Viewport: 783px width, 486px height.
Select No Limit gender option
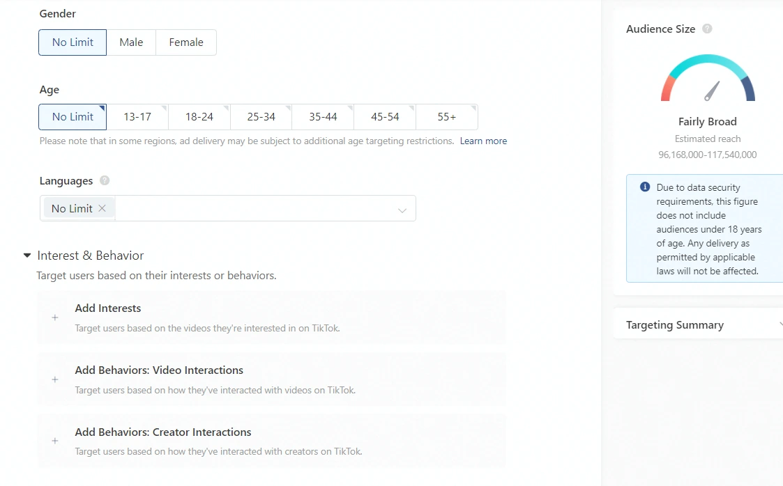coord(73,42)
